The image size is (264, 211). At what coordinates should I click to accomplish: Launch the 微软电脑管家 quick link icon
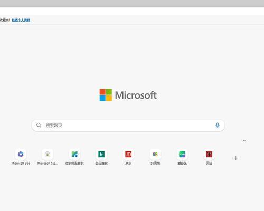click(x=74, y=154)
